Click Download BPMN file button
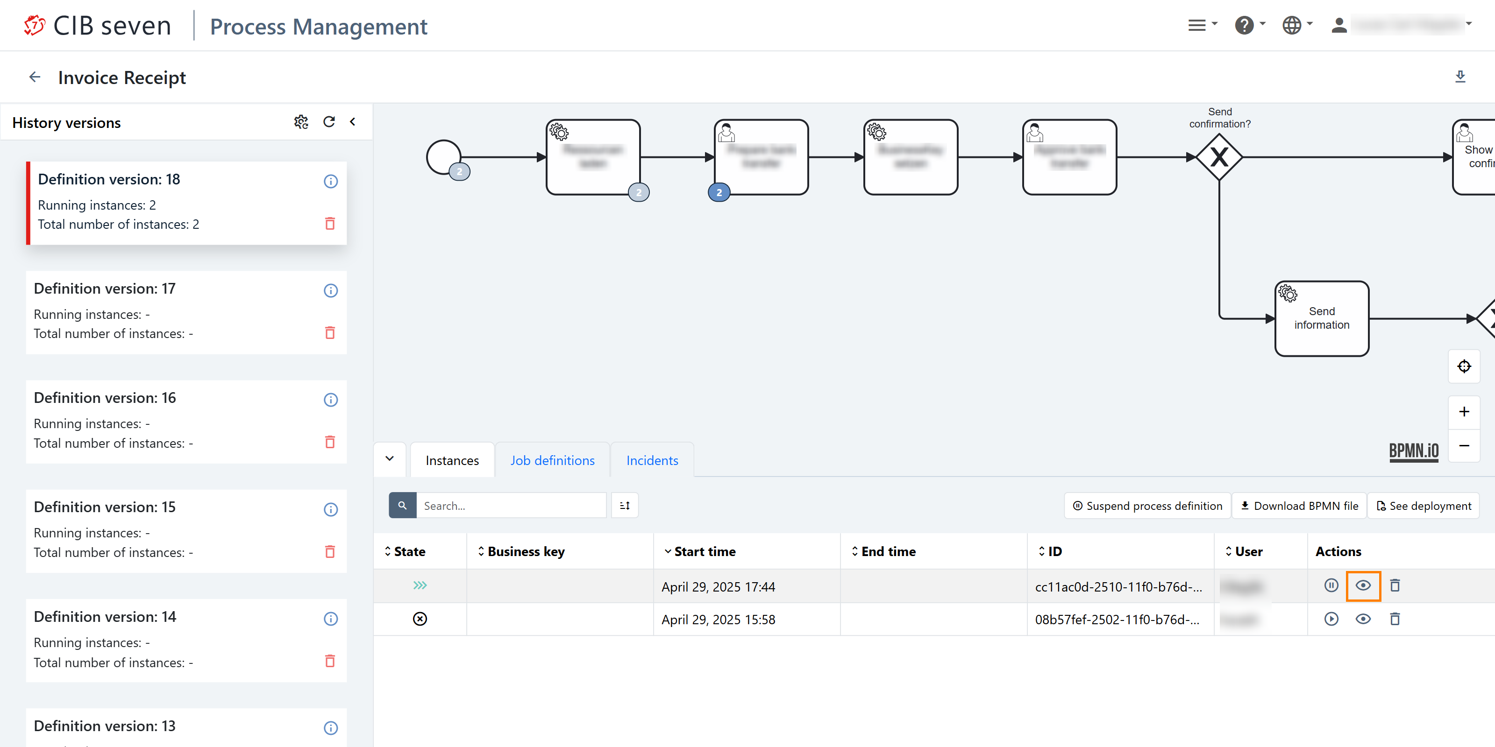Screen dimensions: 1495x747 [x=1299, y=505]
